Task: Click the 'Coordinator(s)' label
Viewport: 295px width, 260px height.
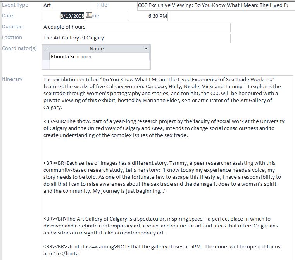Action: (19, 48)
